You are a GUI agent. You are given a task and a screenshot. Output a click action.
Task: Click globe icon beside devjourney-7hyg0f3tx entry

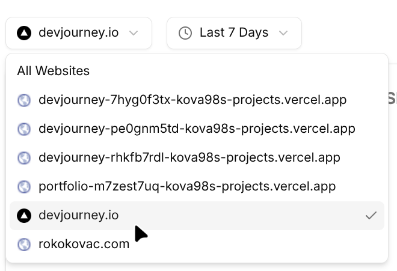[x=24, y=100]
